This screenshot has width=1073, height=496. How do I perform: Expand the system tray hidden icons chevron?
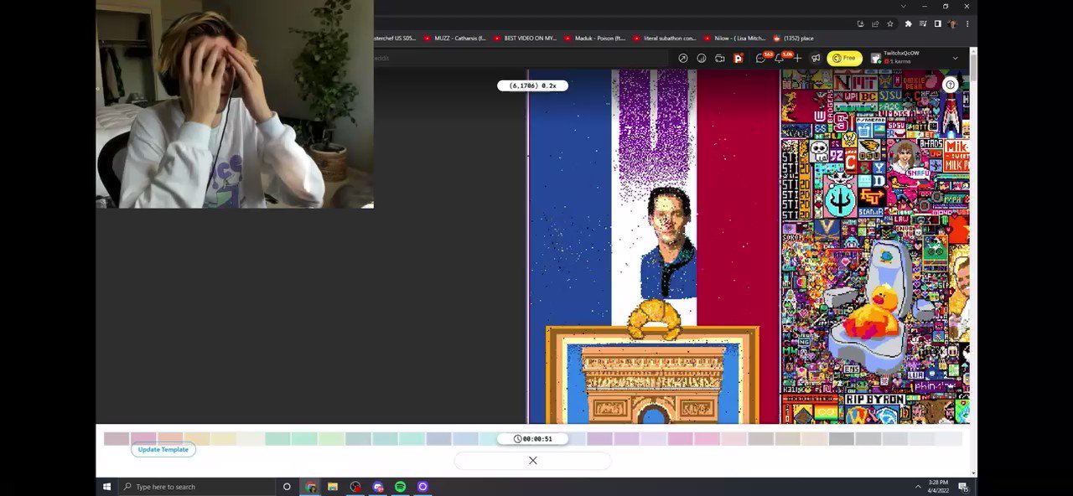click(x=918, y=486)
